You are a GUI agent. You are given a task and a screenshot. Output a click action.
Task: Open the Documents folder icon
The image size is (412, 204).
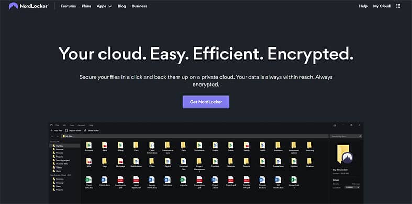click(x=199, y=145)
